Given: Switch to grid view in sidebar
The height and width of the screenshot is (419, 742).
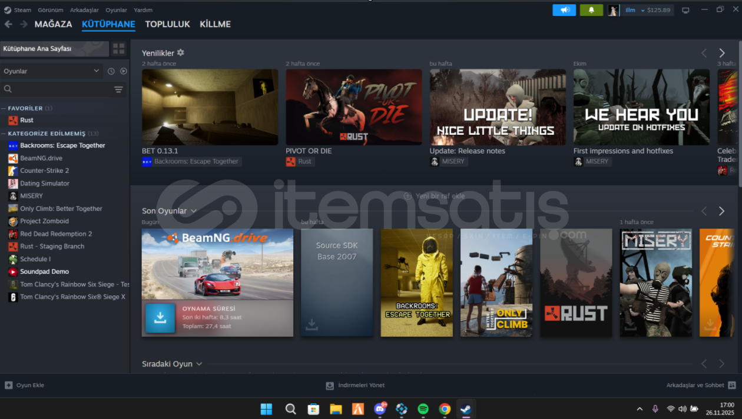Looking at the screenshot, I should click(x=119, y=49).
